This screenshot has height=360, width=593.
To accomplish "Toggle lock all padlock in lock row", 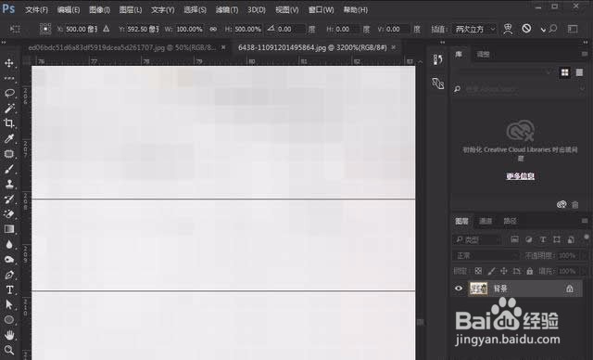I will click(530, 271).
